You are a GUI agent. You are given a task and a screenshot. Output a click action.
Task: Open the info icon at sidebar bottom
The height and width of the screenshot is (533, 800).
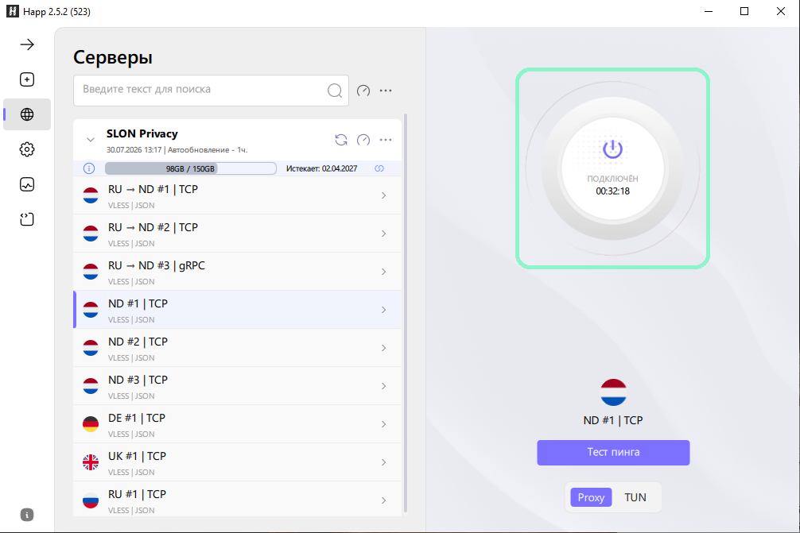(x=27, y=515)
